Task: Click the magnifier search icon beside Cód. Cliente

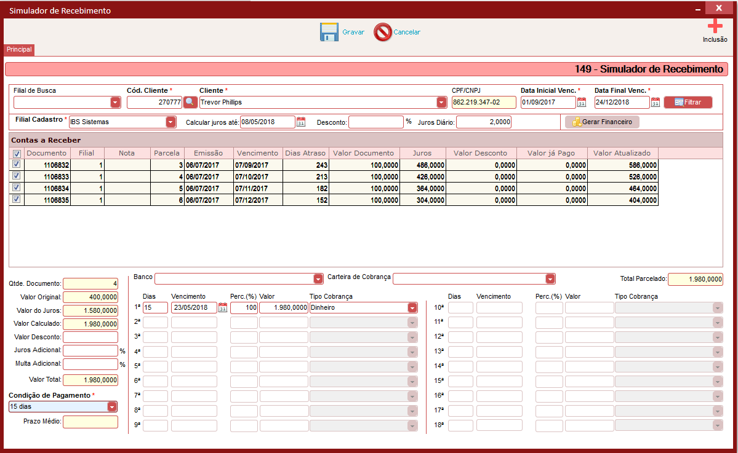Action: (x=190, y=102)
